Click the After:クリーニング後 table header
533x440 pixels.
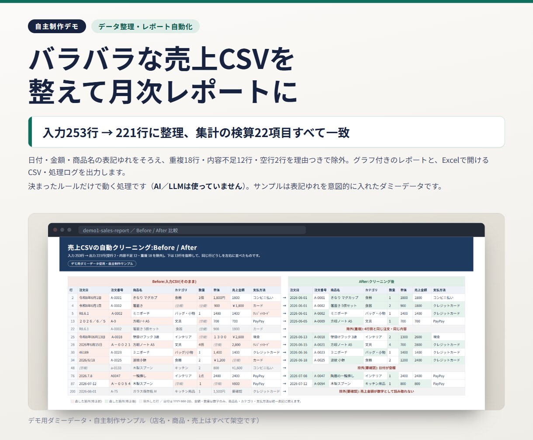(x=377, y=282)
